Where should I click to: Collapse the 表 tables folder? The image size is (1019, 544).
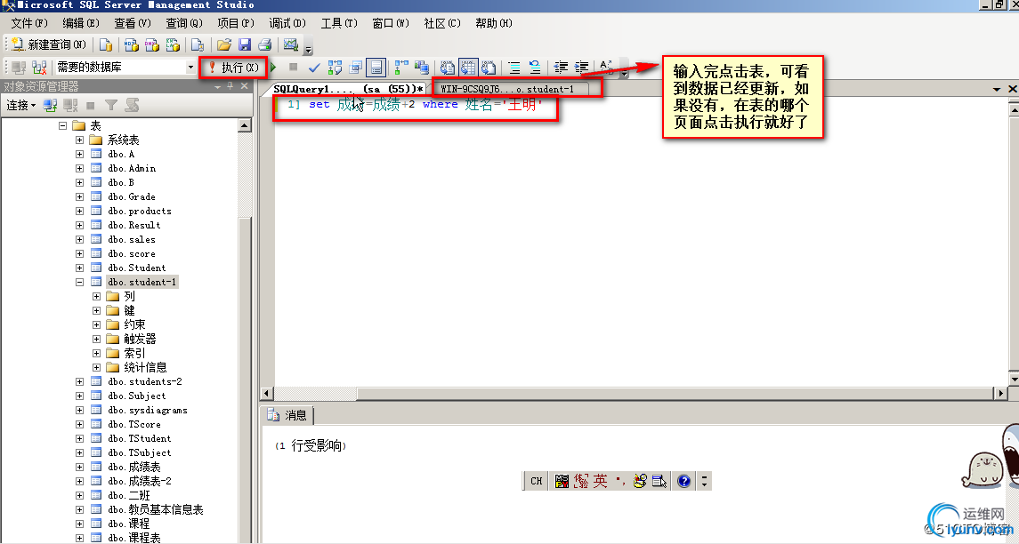pos(62,126)
